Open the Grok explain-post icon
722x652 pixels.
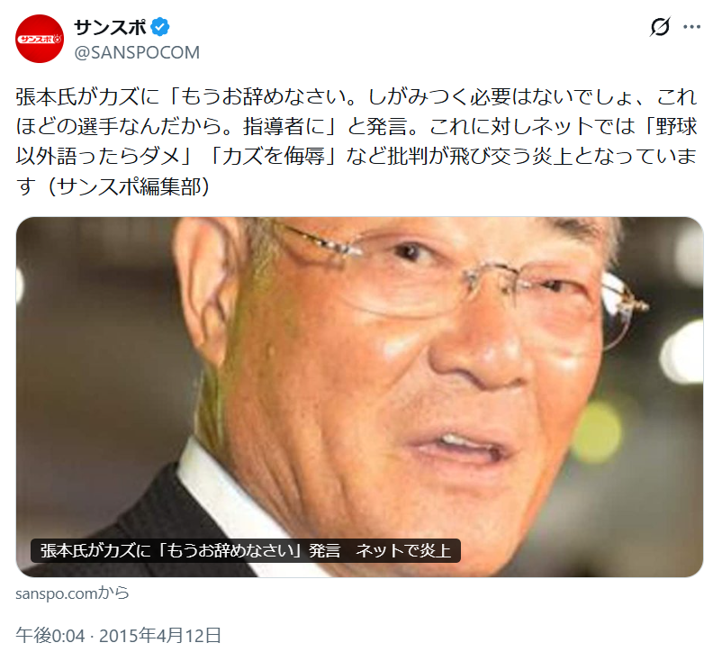click(x=660, y=27)
